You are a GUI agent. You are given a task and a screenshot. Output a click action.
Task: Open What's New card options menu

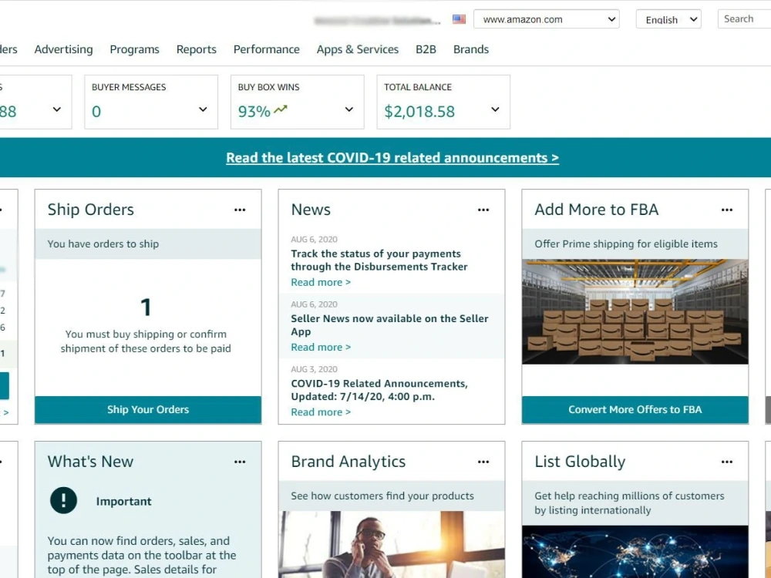point(240,462)
